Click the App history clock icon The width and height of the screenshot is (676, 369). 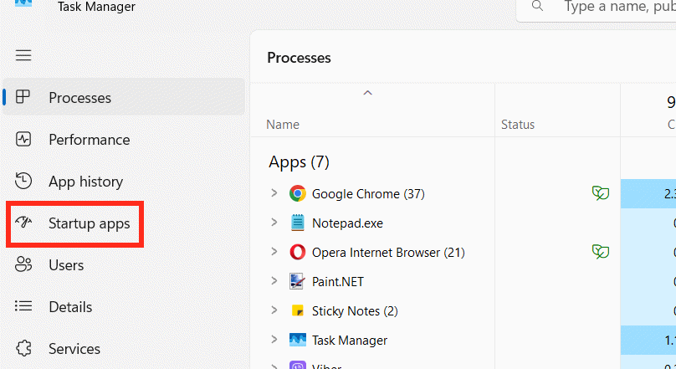pos(23,181)
